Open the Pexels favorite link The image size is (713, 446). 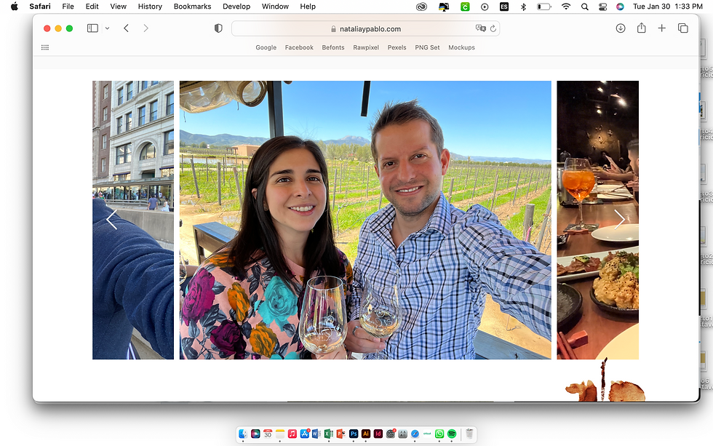(x=397, y=47)
